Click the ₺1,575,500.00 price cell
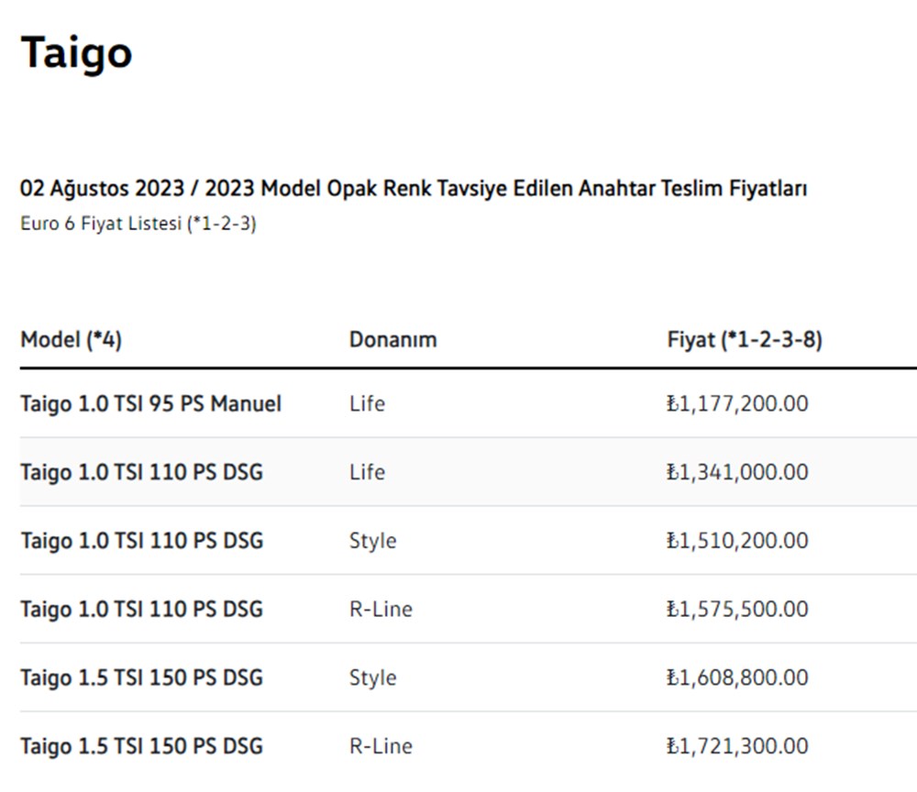The image size is (917, 792). pos(737,610)
